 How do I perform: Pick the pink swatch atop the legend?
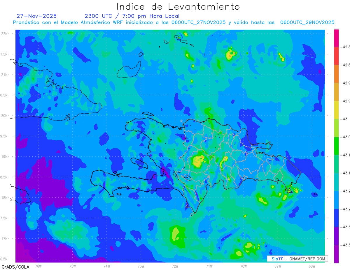[336, 38]
